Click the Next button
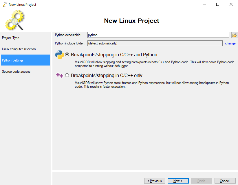 (178, 181)
